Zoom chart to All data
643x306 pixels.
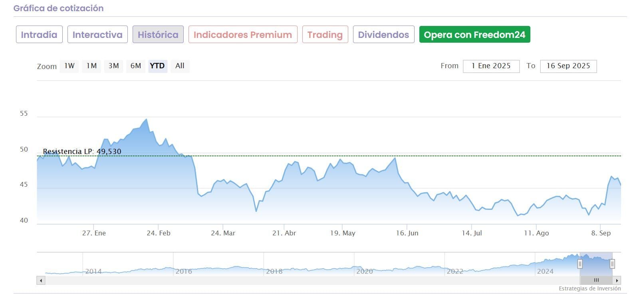[x=180, y=66]
